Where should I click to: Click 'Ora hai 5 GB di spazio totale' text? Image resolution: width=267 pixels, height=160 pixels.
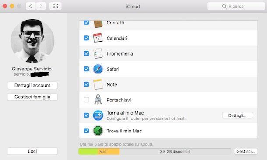coord(116,144)
